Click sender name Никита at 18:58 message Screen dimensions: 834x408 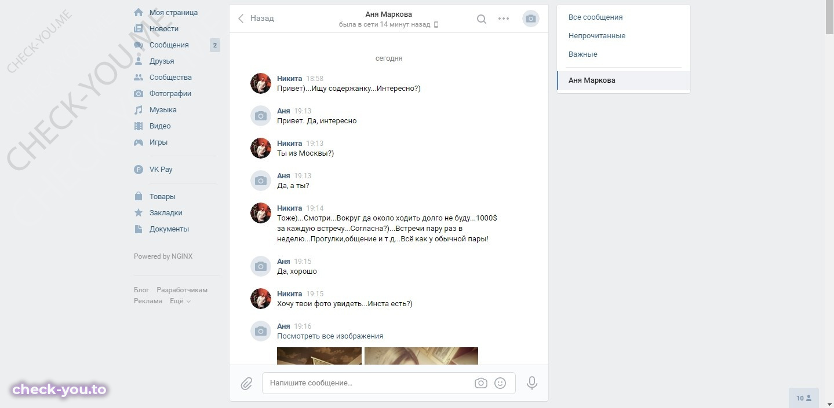(289, 79)
